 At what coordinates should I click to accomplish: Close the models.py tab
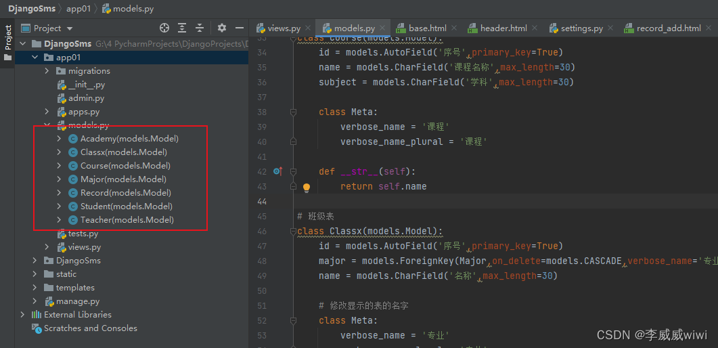tap(383, 28)
